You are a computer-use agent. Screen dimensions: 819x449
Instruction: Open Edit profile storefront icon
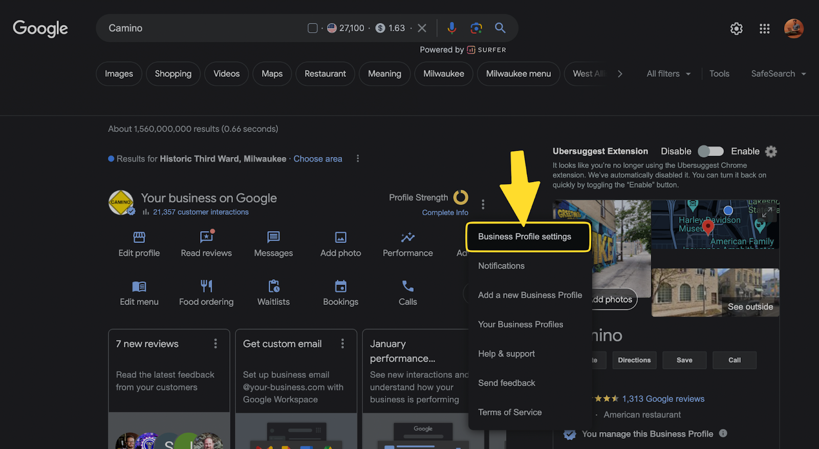pos(139,237)
